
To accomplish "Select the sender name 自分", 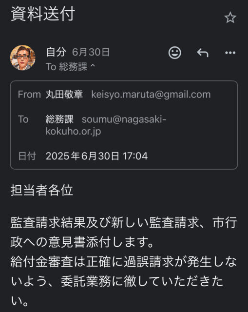I will [x=57, y=52].
